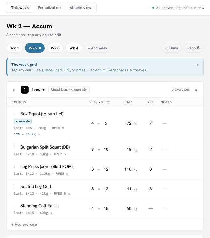Click the Redo button
Screen dimensions: 210x238
click(193, 48)
